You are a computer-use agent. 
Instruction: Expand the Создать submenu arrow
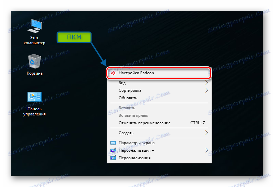(x=206, y=133)
